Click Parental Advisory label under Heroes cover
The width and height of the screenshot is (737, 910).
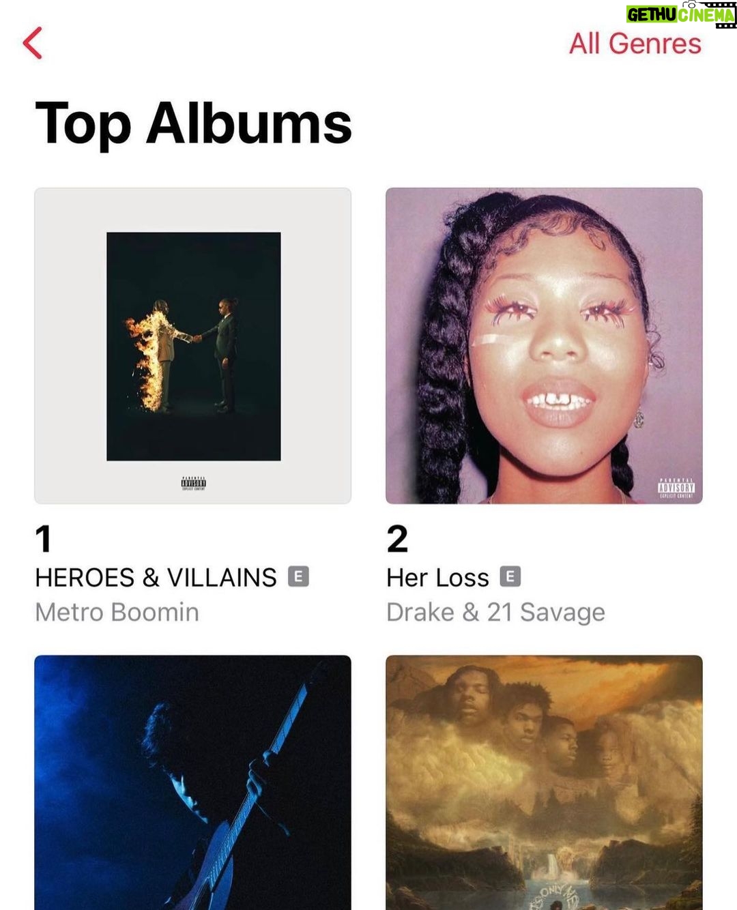tap(194, 484)
